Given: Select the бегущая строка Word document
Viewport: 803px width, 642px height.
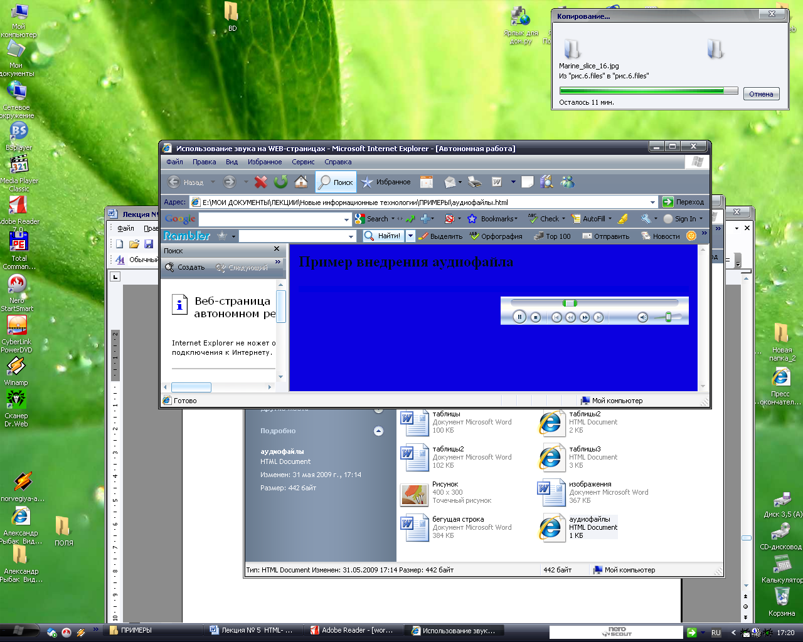Looking at the screenshot, I should coord(457,527).
